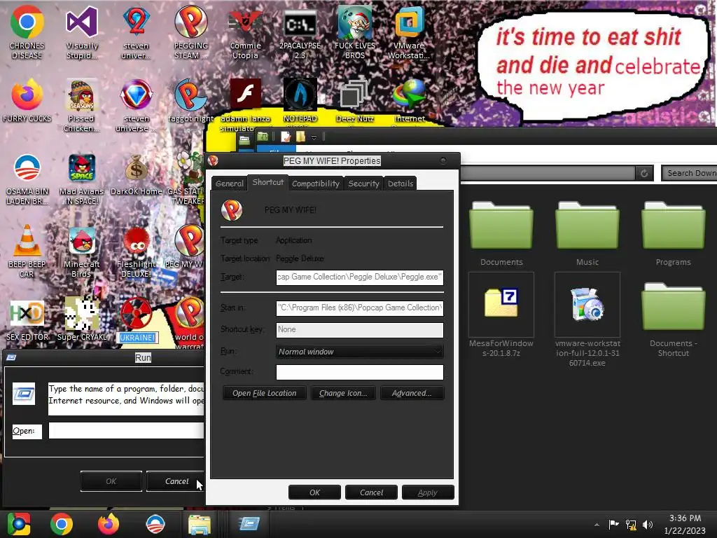
Task: Select the MesaForWindows-20.1.8.7z file
Action: click(x=501, y=315)
